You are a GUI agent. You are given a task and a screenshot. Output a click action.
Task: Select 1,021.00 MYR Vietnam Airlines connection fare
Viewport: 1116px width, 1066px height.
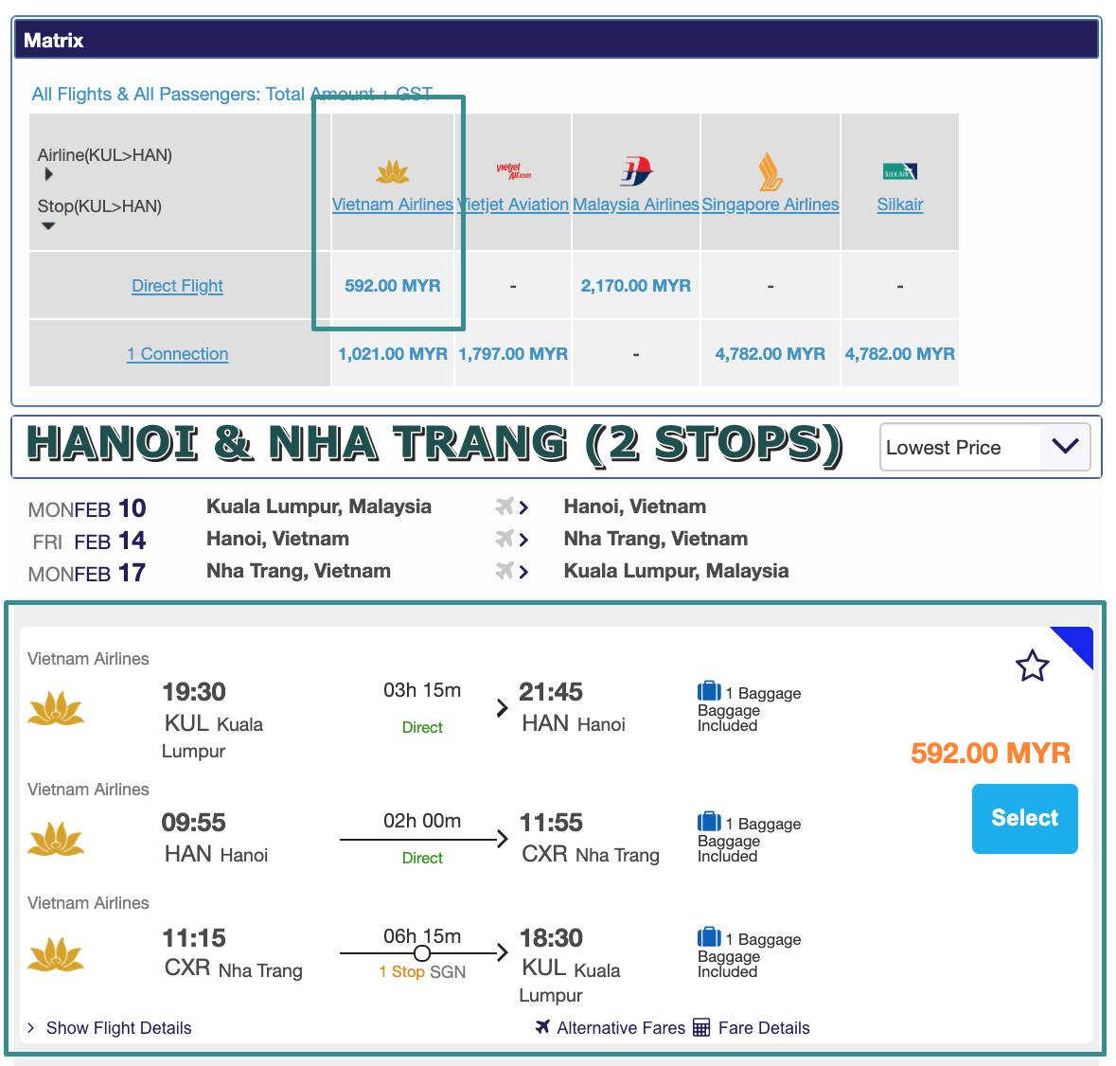(x=392, y=354)
